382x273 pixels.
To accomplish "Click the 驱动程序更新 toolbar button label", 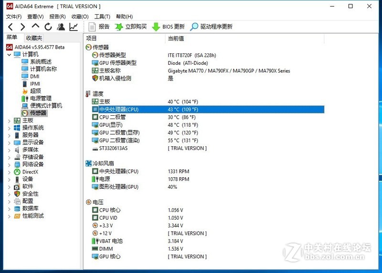I will pos(216,27).
